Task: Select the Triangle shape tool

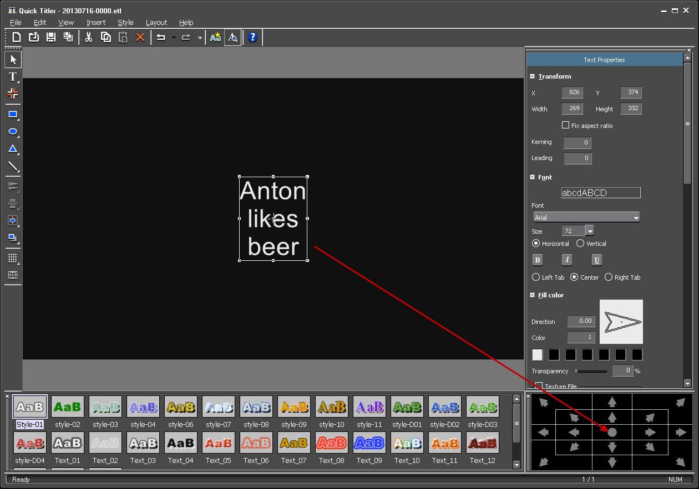Action: [x=13, y=149]
